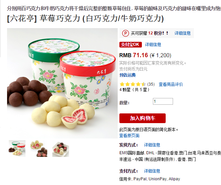This screenshot has width=221, height=185.
Task: Select third thumbnail of chocolates on plate
Action: [x=61, y=149]
